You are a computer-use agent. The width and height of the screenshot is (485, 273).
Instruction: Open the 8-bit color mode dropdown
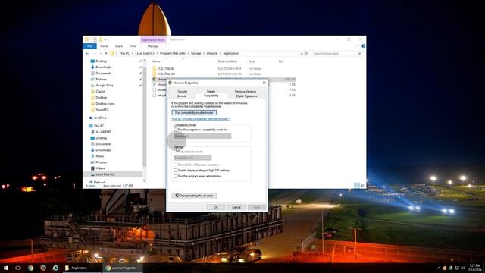click(192, 158)
